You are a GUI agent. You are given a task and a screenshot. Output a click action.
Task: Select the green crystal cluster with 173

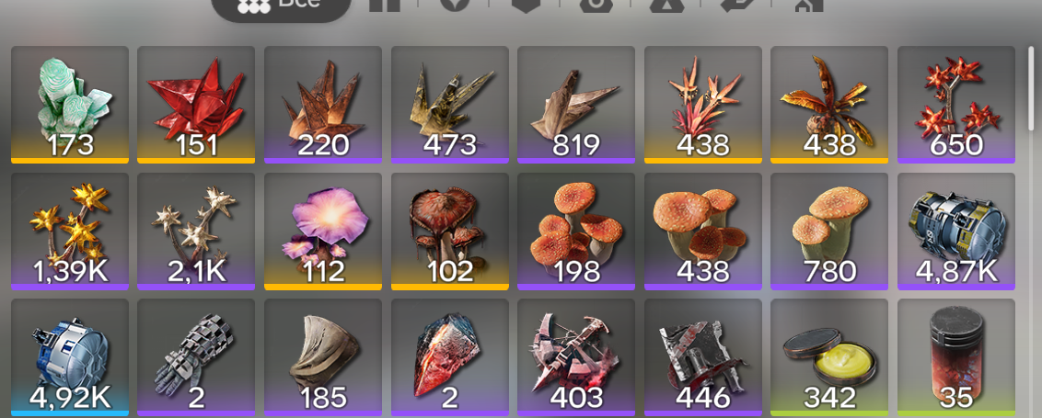tap(70, 105)
